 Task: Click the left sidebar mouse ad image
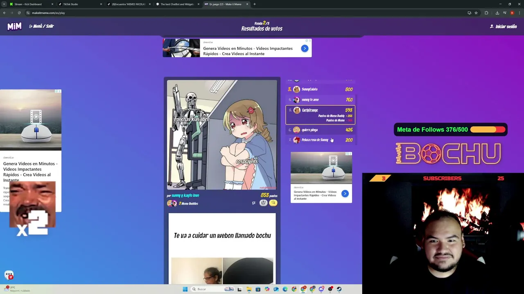pyautogui.click(x=31, y=120)
